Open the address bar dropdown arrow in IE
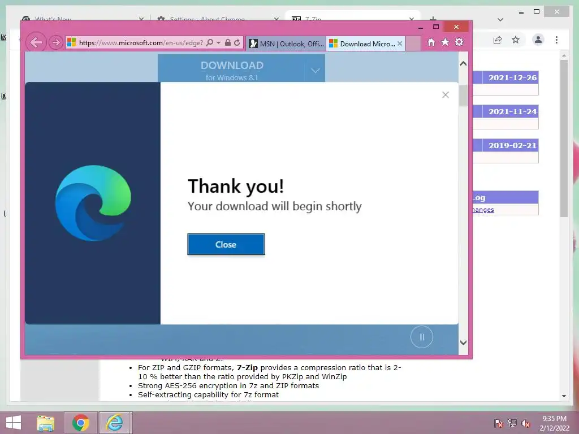579x434 pixels. tap(219, 43)
